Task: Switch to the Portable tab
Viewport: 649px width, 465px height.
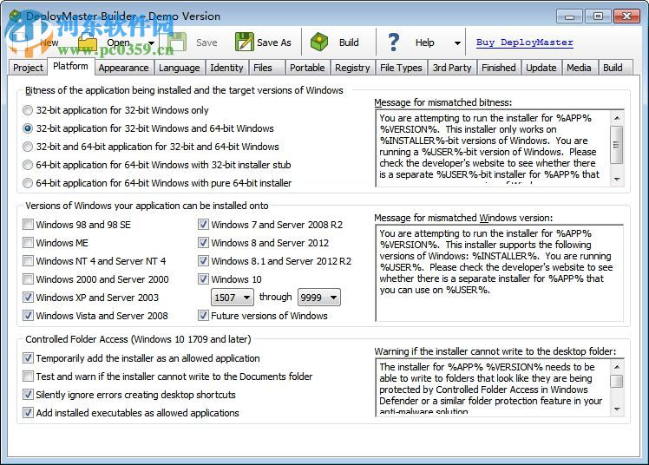Action: pos(307,68)
